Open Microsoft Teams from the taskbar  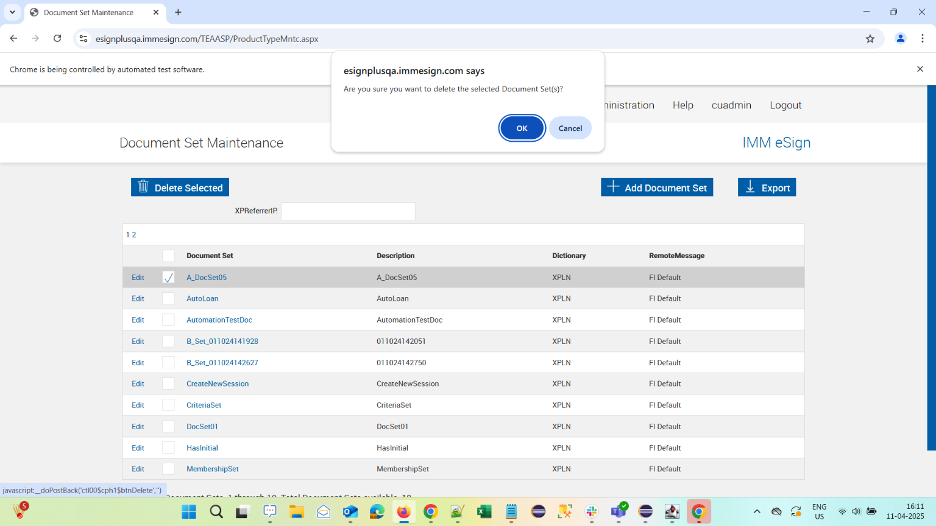(x=619, y=510)
